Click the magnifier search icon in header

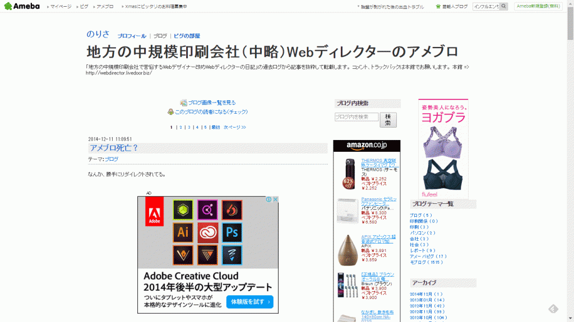pyautogui.click(x=503, y=6)
